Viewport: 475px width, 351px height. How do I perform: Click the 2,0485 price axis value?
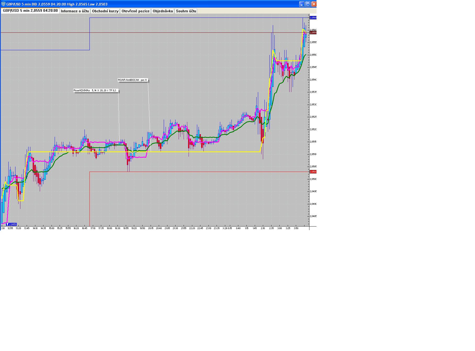pyautogui.click(x=313, y=216)
